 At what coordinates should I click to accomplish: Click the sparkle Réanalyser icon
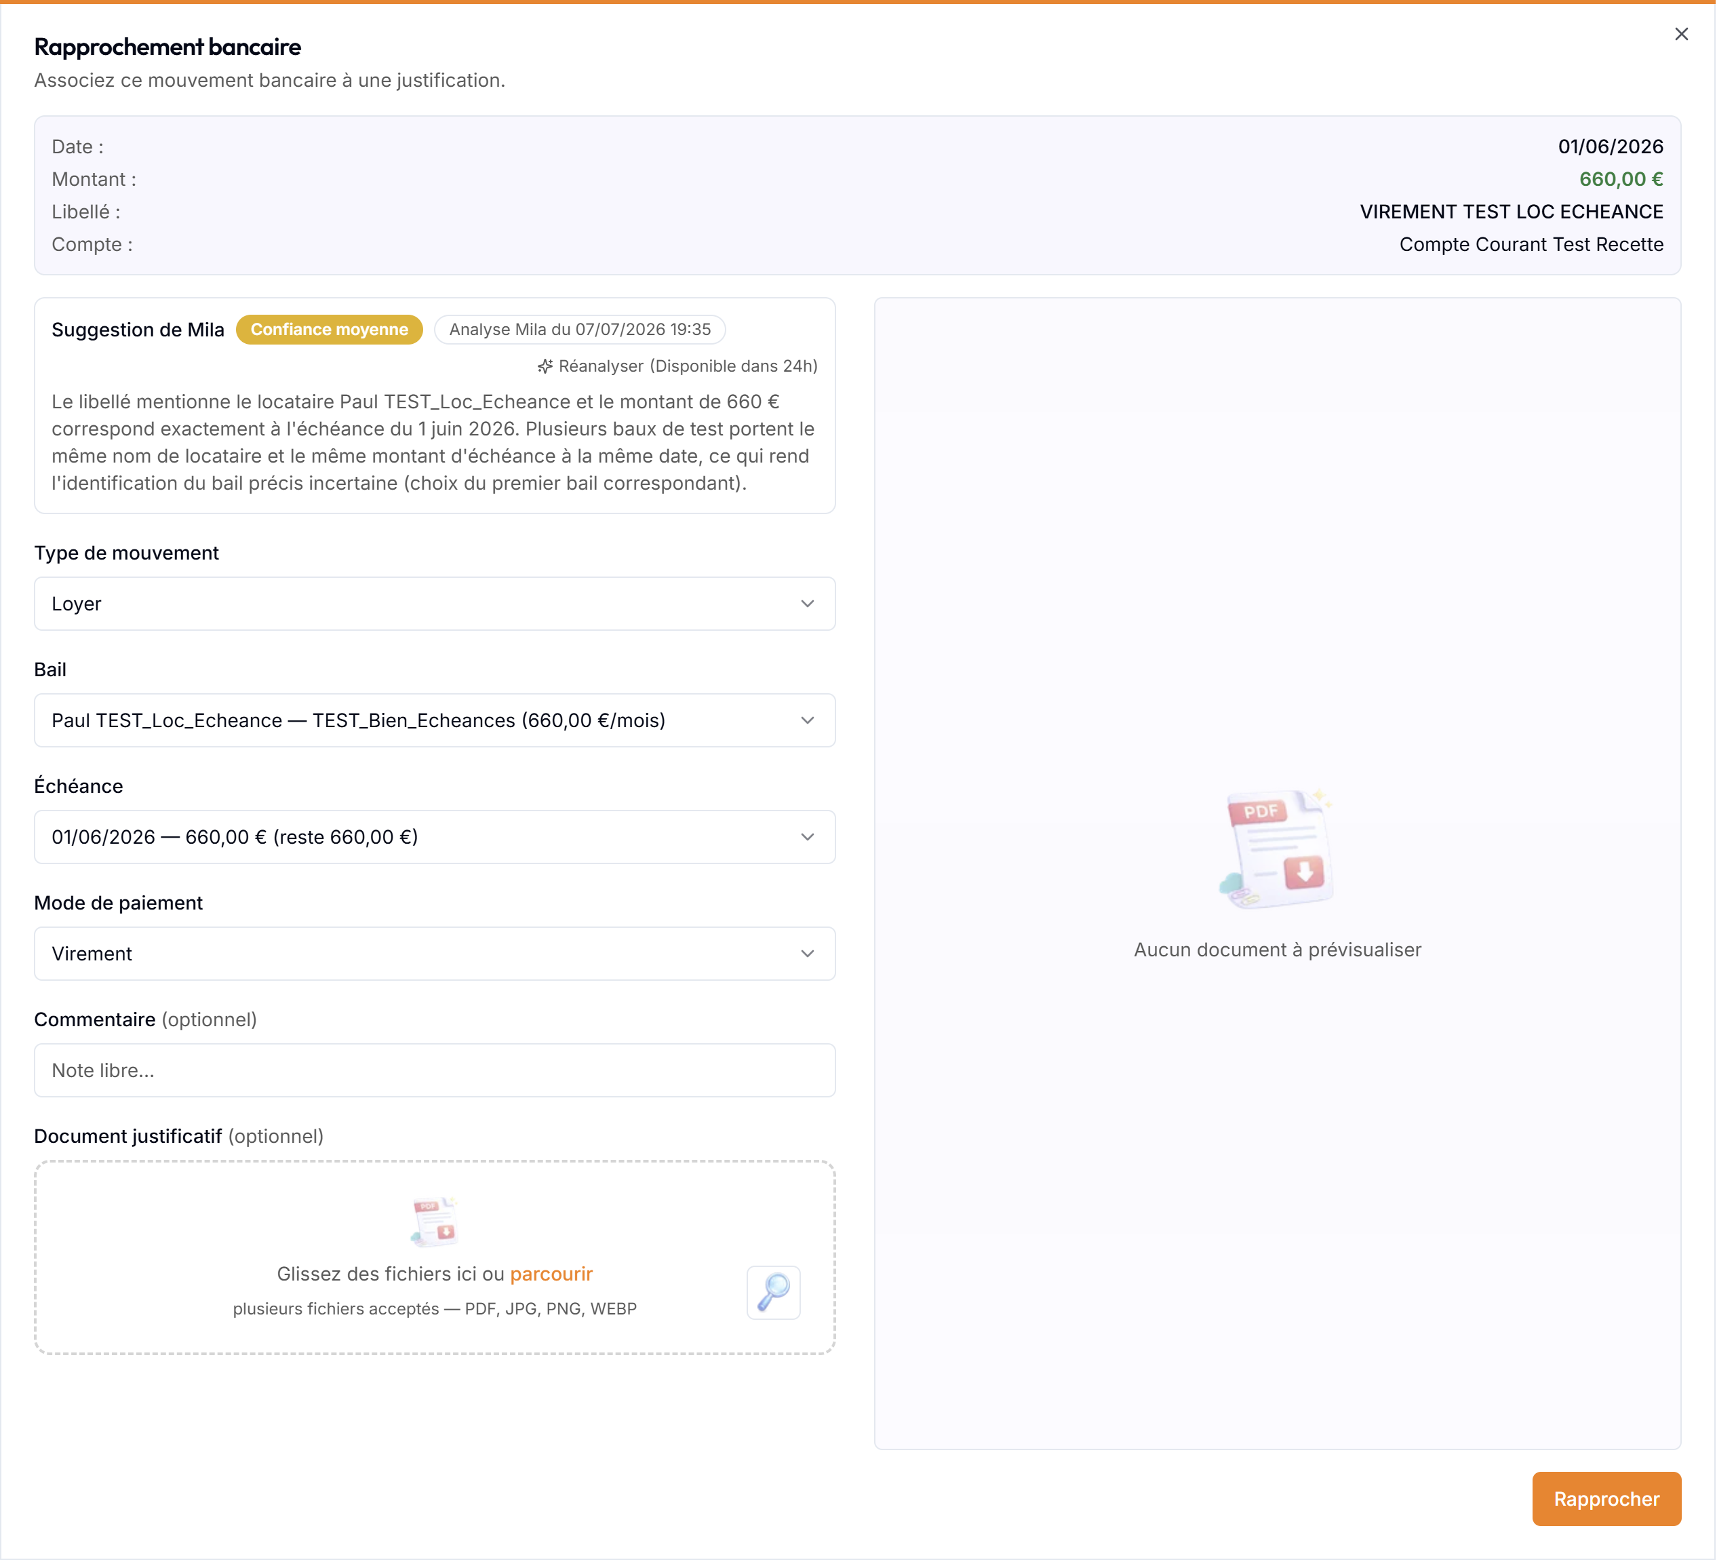point(545,366)
